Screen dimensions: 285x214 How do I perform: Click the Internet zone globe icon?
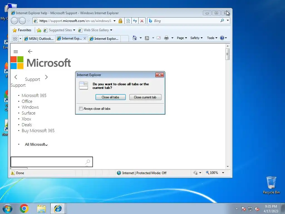pos(119,173)
